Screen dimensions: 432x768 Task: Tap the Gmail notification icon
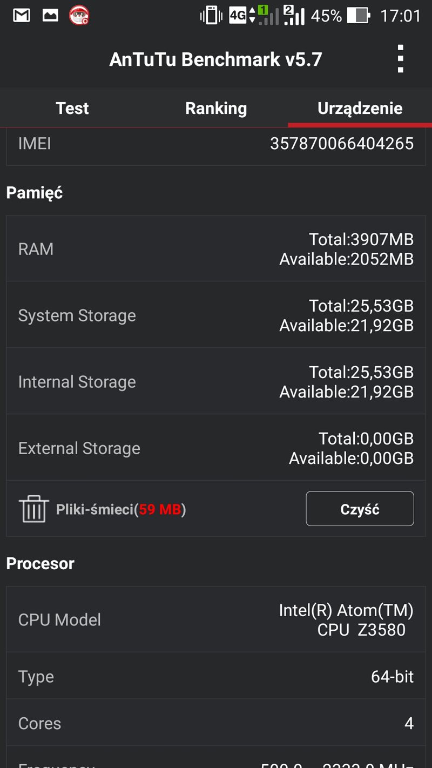point(22,16)
